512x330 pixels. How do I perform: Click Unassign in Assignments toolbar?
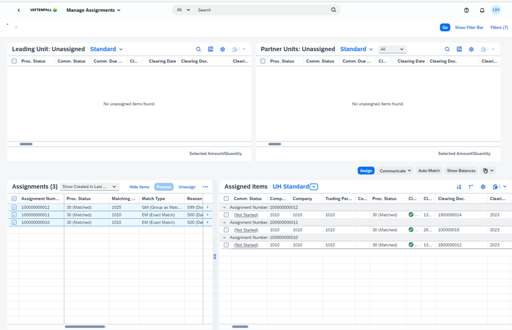point(187,187)
